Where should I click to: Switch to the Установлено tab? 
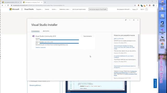35,31
